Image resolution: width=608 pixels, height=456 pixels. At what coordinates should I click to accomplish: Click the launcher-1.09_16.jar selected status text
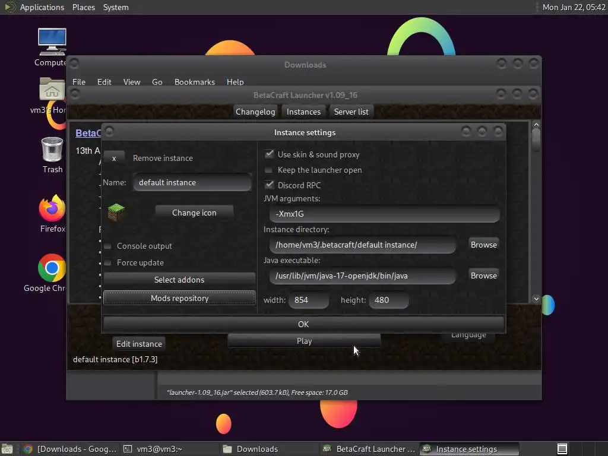tap(257, 392)
